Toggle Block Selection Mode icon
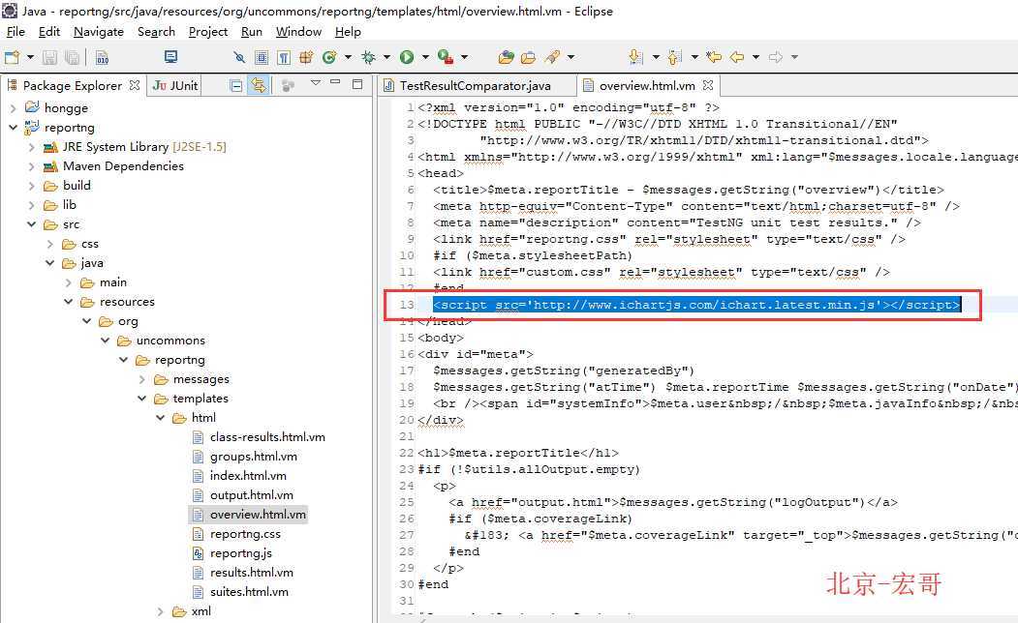The width and height of the screenshot is (1018, 623). (261, 58)
